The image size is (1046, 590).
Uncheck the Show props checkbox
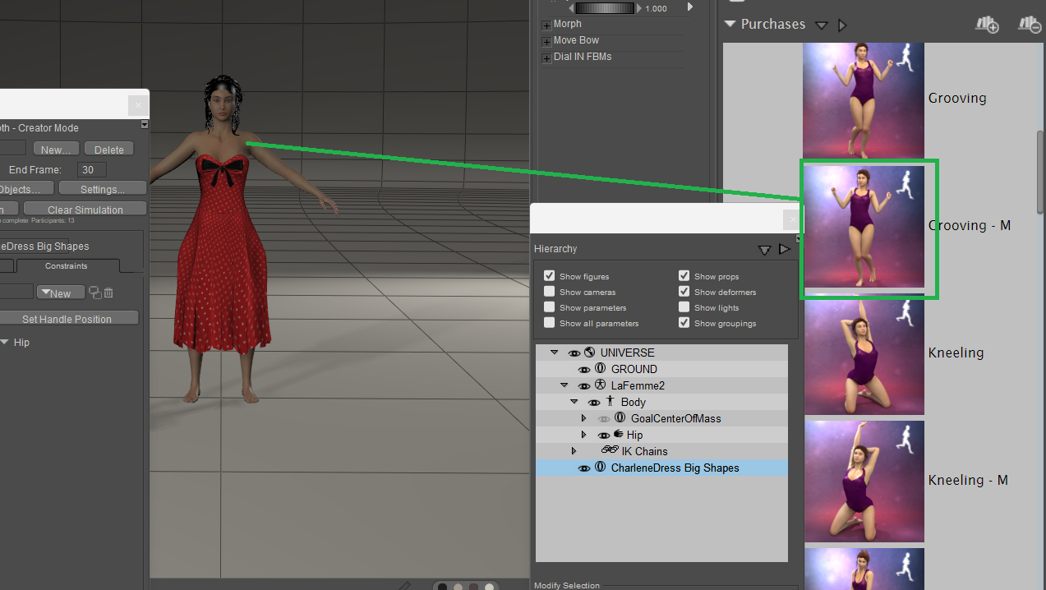(x=684, y=276)
